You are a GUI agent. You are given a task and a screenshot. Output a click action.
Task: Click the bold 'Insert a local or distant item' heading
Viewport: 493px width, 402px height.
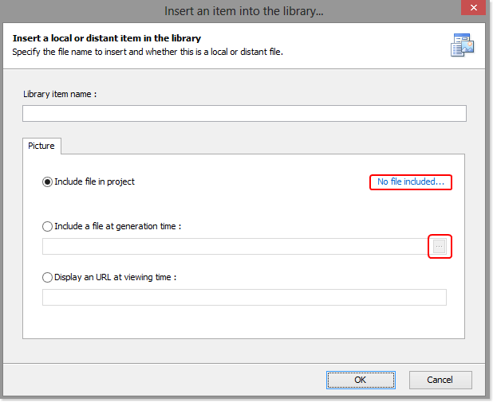[x=107, y=38]
